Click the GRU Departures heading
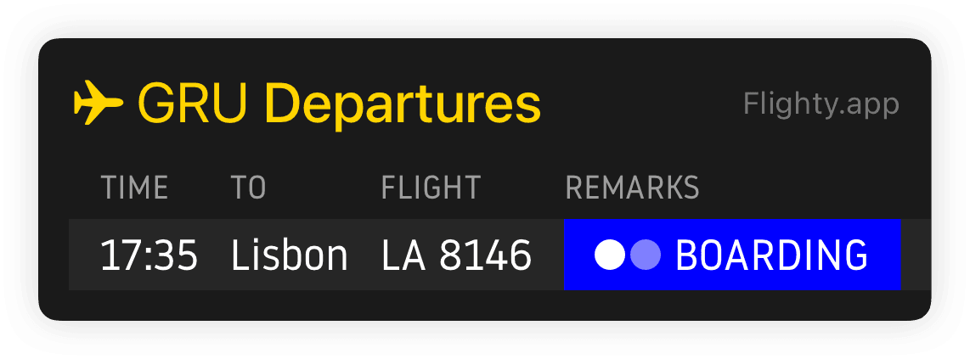Viewport: 970px width, 359px height. [x=339, y=104]
